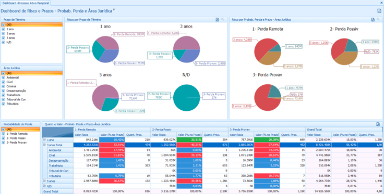384x194 pixels.
Task: Uncheck the 1 ano filter checkbox
Action: [4, 29]
